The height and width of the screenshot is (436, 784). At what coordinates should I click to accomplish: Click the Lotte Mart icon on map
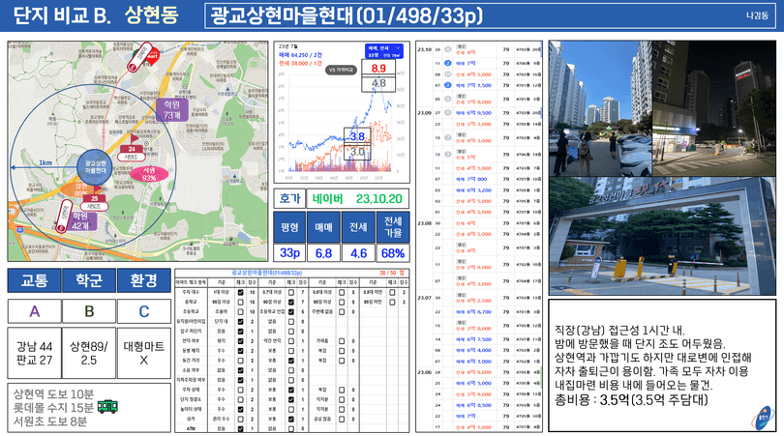(153, 54)
